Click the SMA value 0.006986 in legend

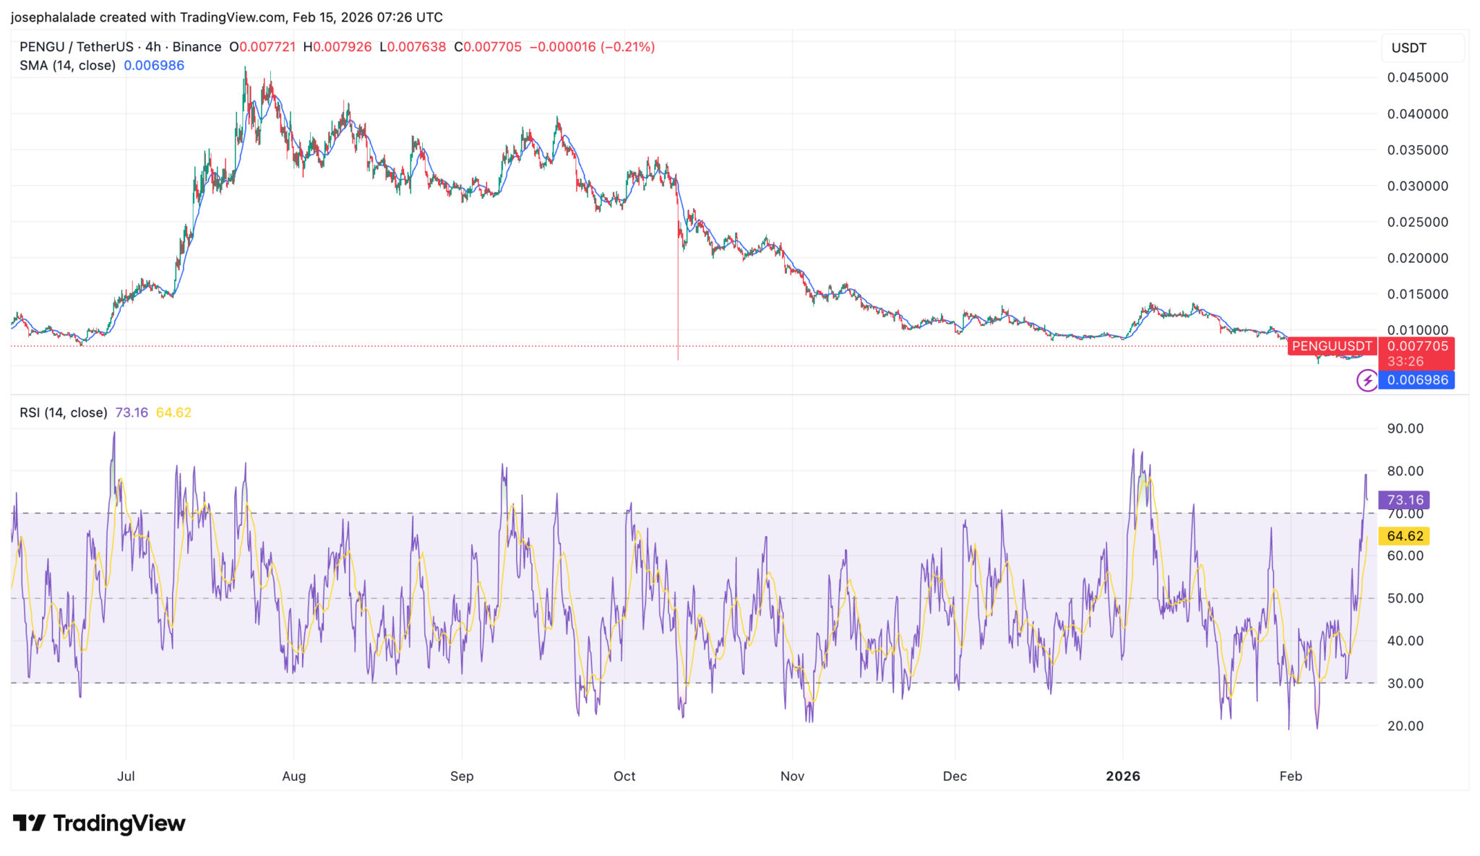pos(154,66)
